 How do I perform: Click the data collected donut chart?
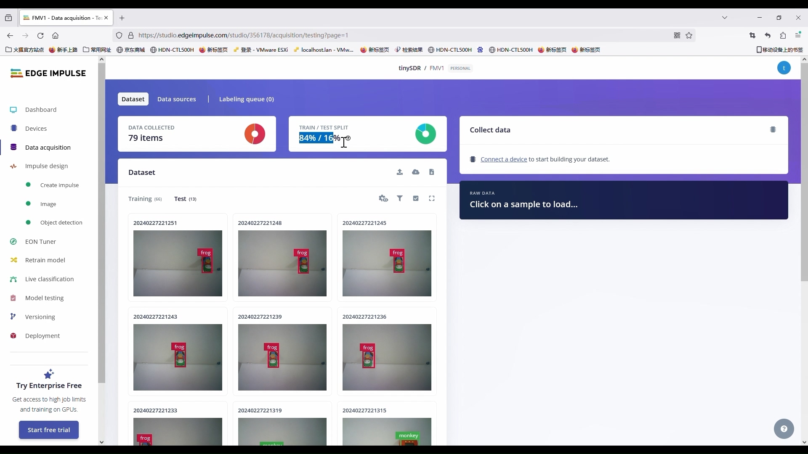(x=255, y=134)
